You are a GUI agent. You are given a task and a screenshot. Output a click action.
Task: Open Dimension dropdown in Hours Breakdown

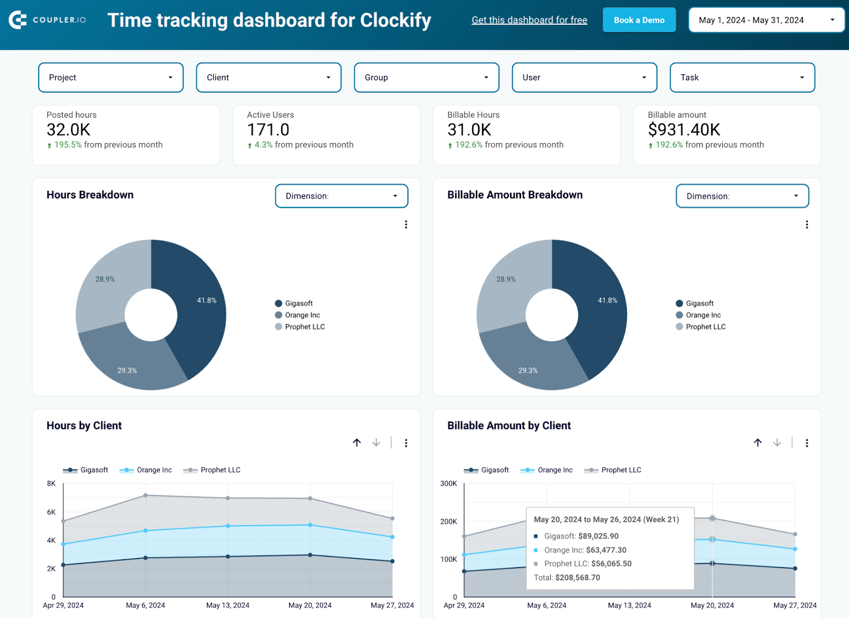click(x=342, y=196)
